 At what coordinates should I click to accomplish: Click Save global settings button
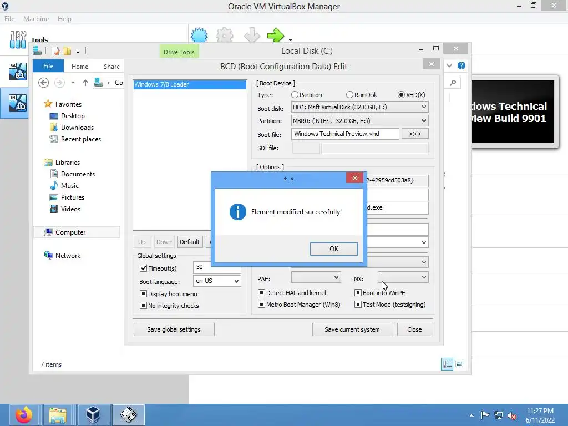click(x=174, y=329)
